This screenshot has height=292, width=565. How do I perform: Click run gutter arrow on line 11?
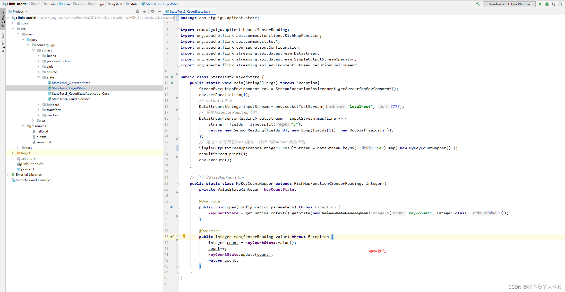(x=172, y=77)
